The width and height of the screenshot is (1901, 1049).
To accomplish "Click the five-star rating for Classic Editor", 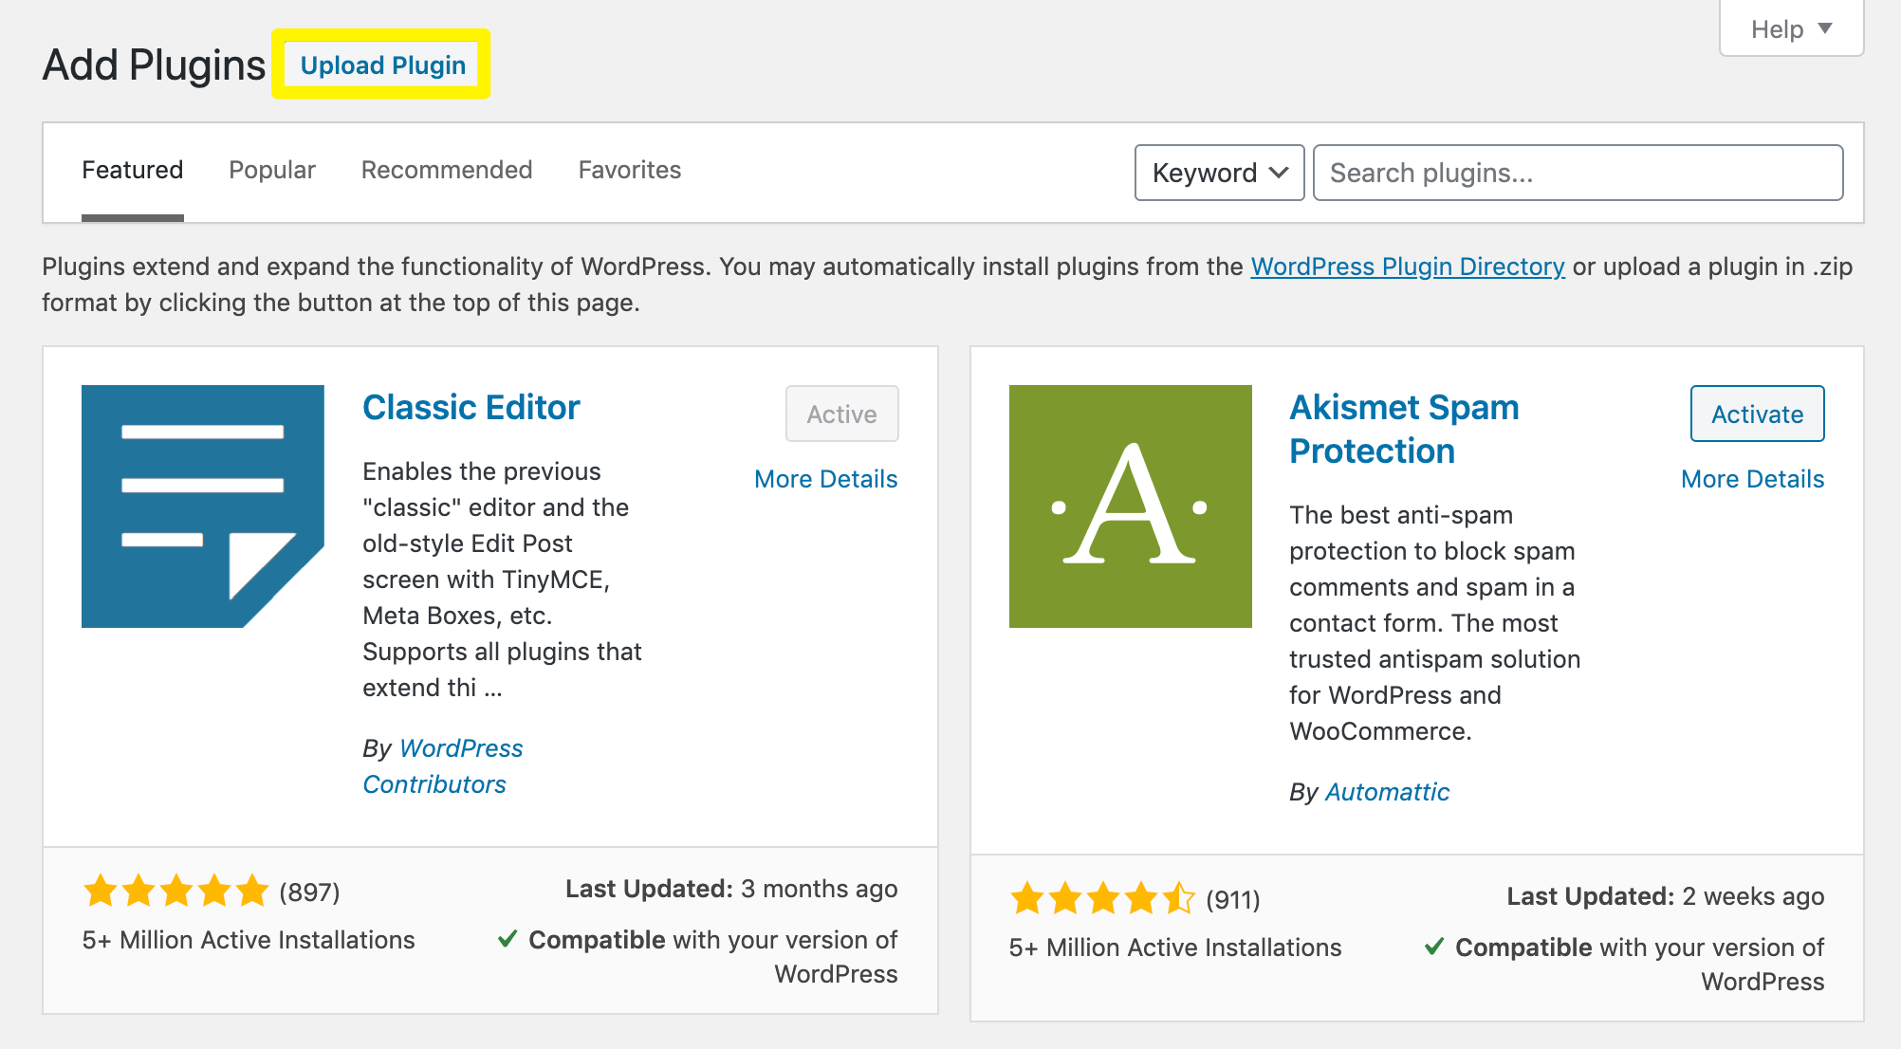I will click(x=175, y=891).
